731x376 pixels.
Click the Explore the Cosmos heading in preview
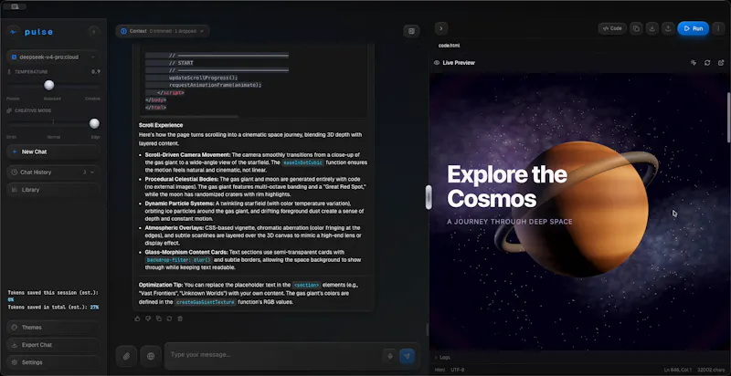(507, 187)
